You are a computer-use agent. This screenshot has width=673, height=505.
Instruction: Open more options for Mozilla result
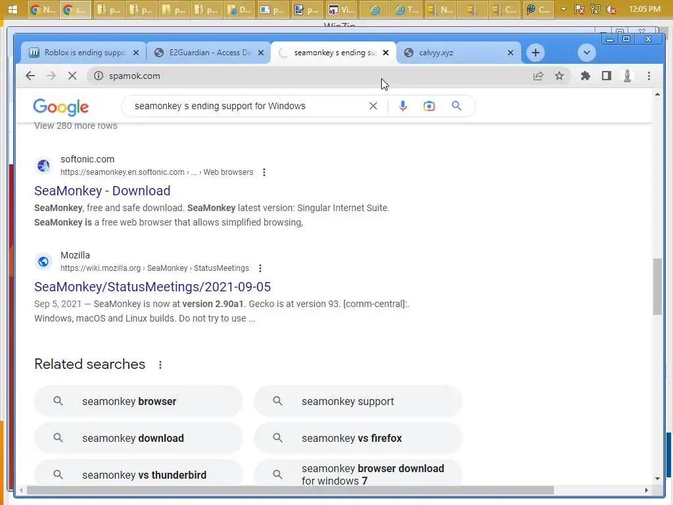pos(260,268)
